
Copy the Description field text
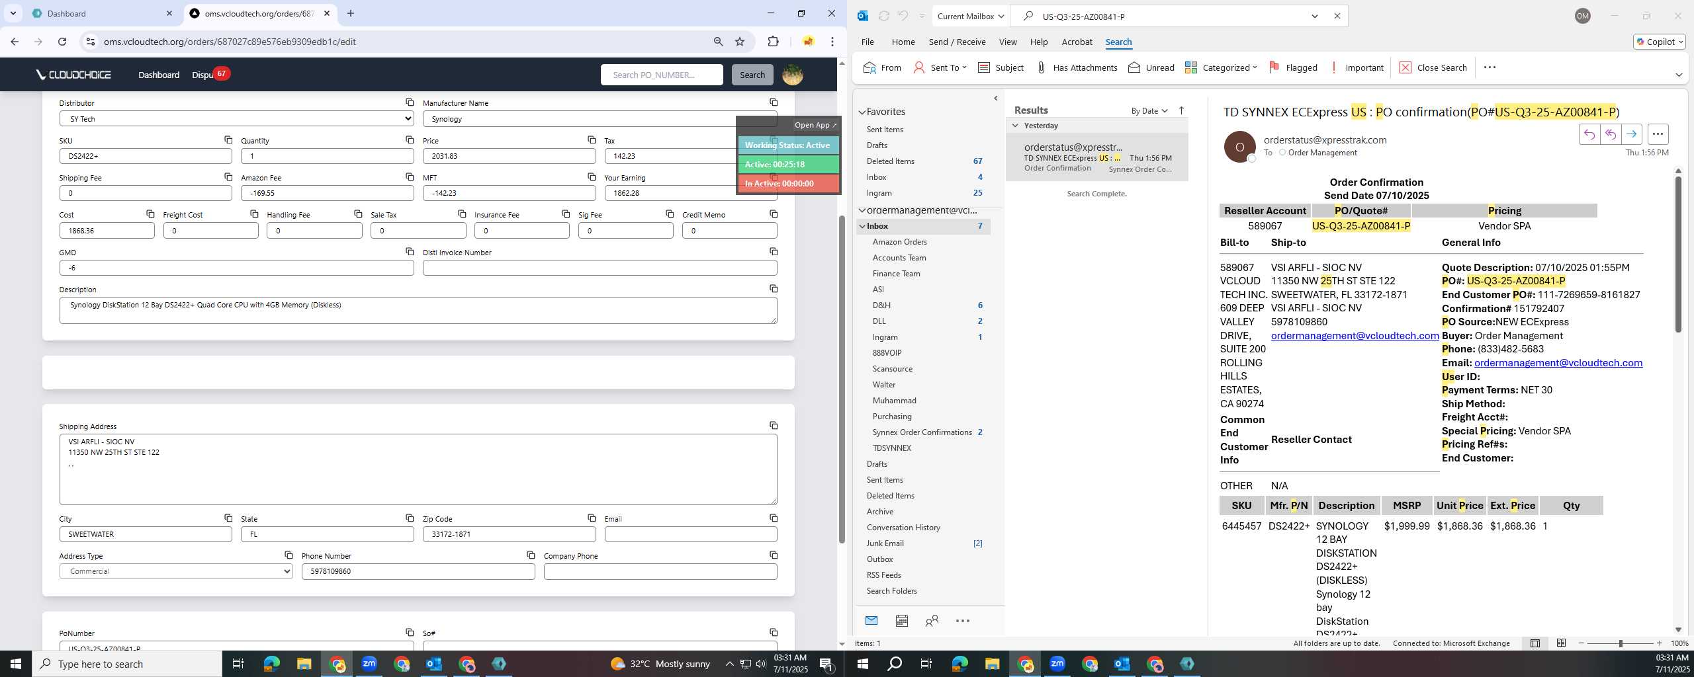point(774,288)
